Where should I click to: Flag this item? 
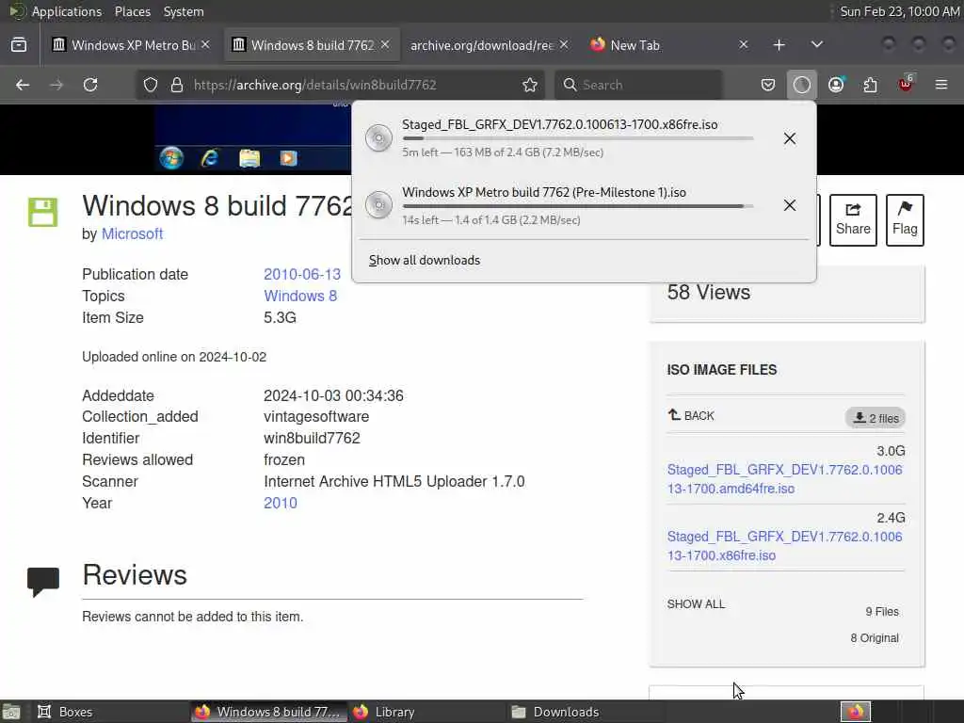905,220
